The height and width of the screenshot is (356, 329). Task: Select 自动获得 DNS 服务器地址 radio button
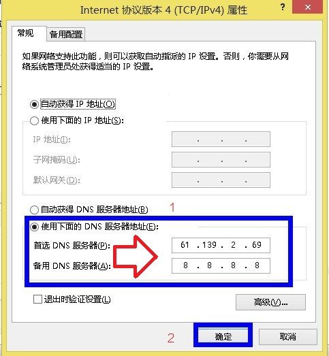pos(34,210)
